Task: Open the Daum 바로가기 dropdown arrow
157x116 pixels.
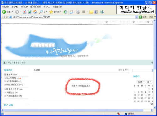Action: coord(106,22)
